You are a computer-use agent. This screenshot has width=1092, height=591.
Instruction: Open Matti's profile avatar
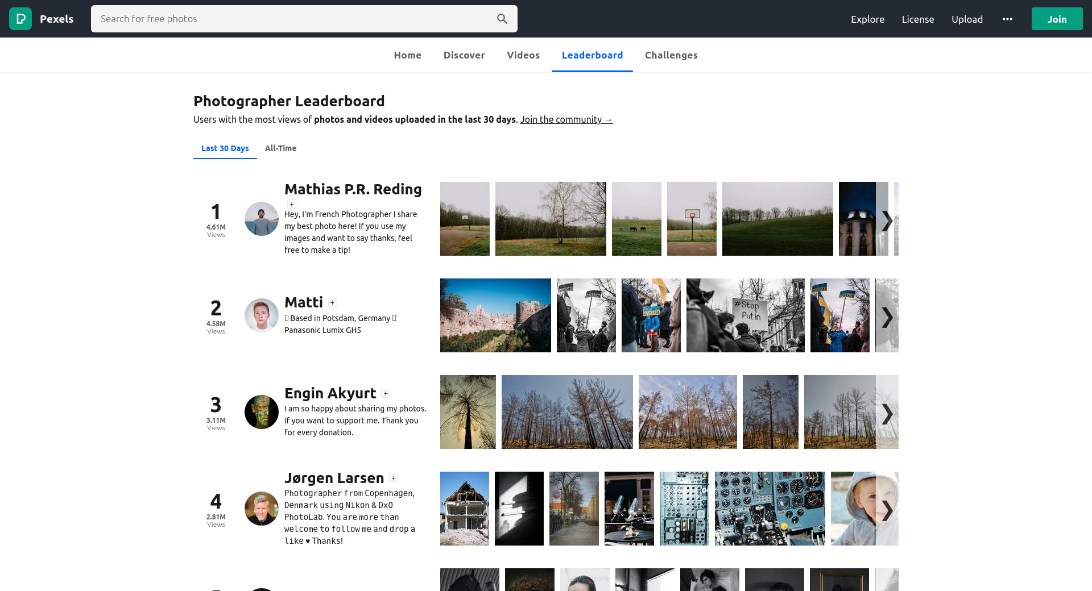261,315
